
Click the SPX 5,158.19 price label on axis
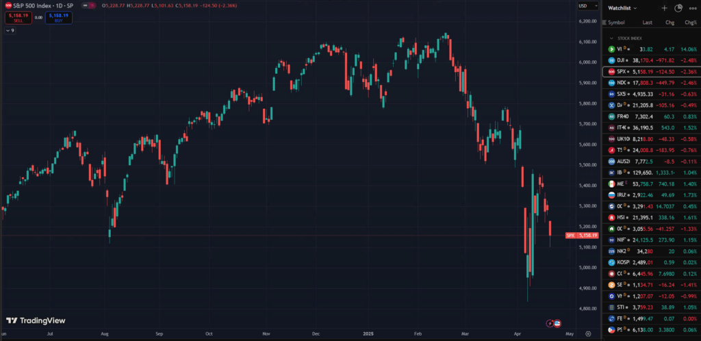click(x=582, y=235)
